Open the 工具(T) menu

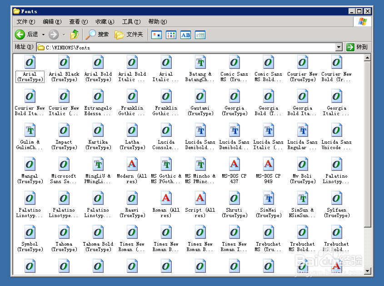[131, 22]
